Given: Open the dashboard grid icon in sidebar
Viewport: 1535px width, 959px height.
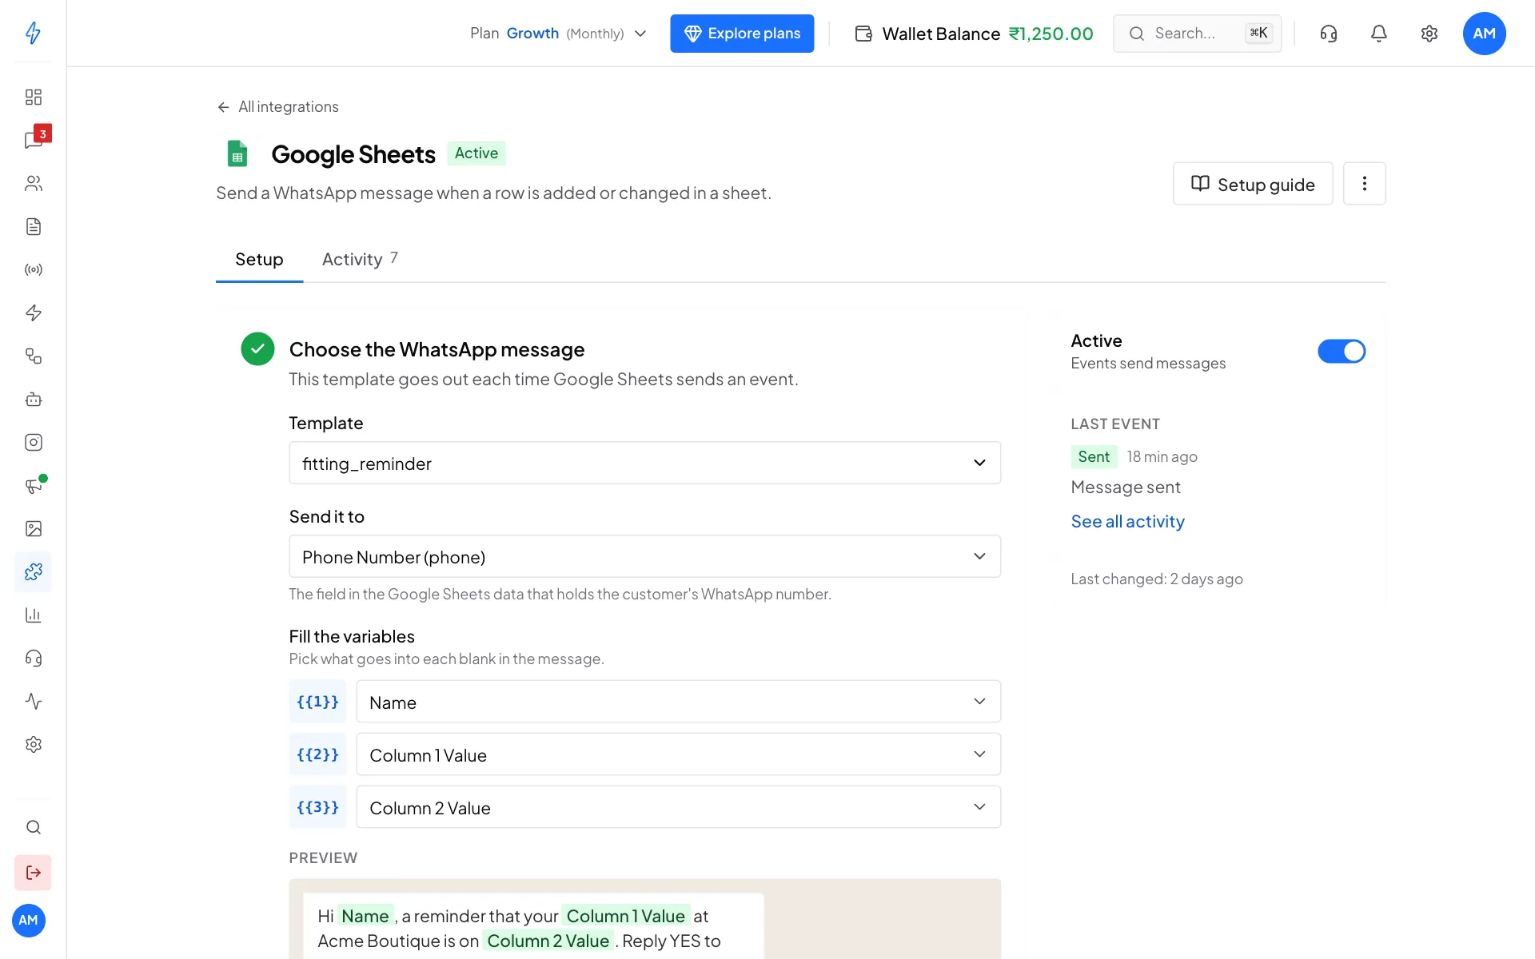Looking at the screenshot, I should (33, 97).
